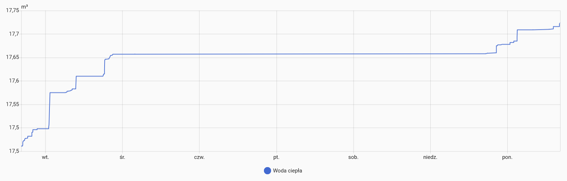Click the czw. day axis label
The height and width of the screenshot is (181, 567).
[199, 157]
